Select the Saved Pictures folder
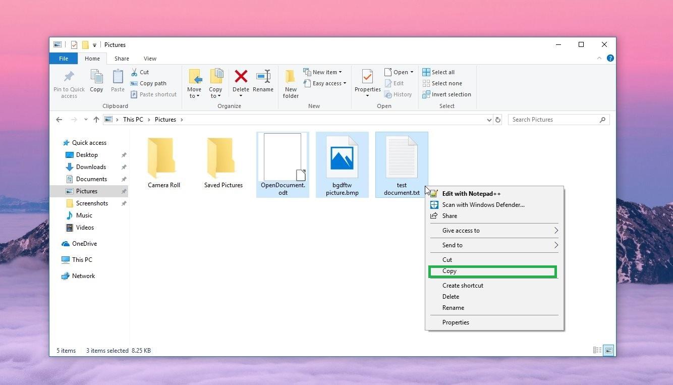The width and height of the screenshot is (673, 385). pos(223,162)
